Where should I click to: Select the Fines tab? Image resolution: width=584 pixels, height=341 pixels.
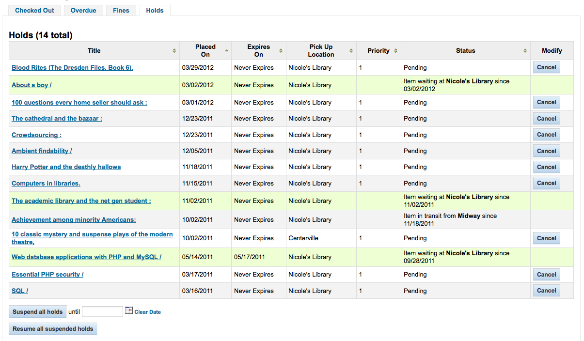pos(121,10)
